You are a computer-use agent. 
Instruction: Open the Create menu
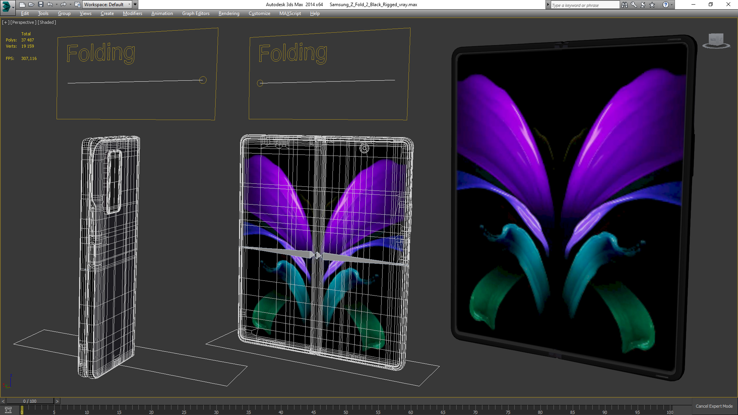(x=107, y=13)
